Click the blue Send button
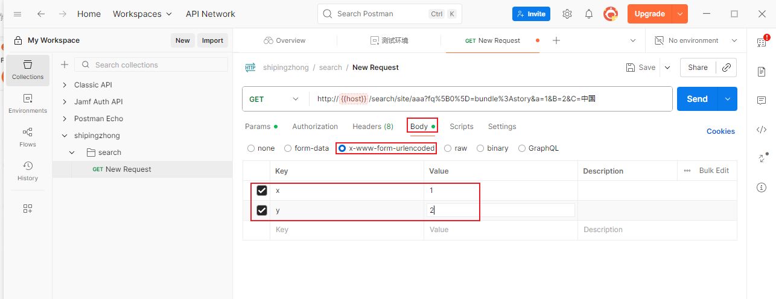Screen dimensions: 776x299 [696, 99]
